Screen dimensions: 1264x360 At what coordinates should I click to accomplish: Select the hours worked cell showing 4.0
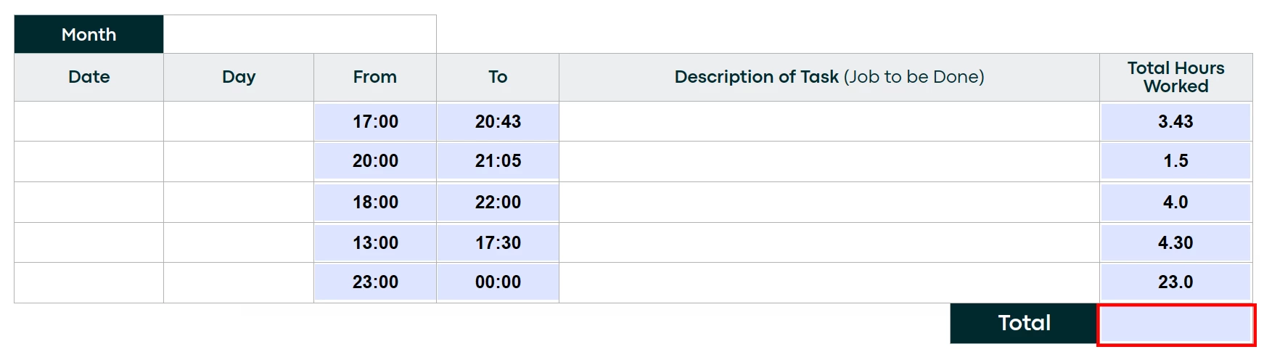pos(1175,202)
